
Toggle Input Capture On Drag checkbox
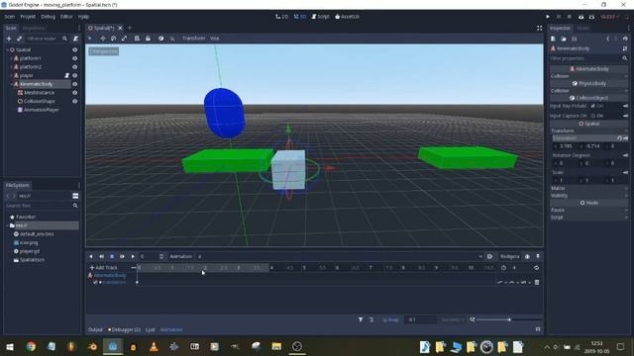click(592, 116)
